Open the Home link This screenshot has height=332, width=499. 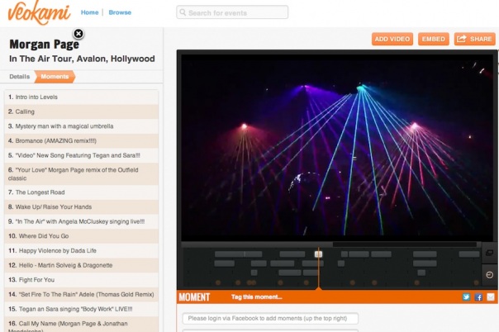click(90, 12)
